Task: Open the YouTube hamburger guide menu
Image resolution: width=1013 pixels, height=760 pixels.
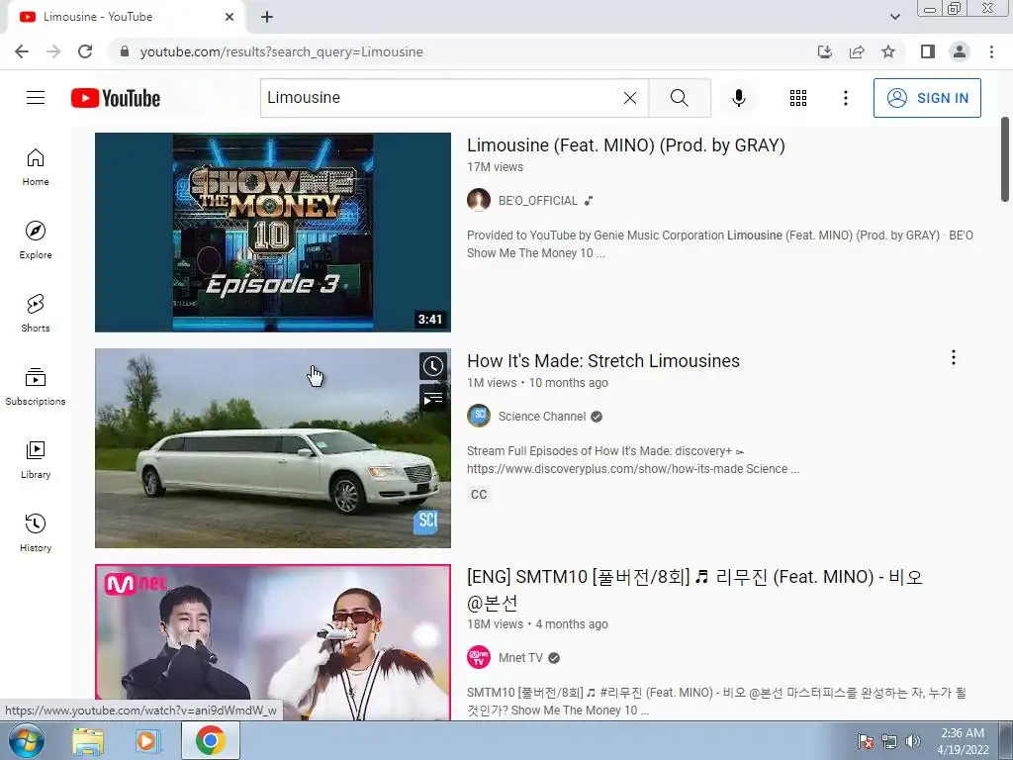Action: (36, 98)
